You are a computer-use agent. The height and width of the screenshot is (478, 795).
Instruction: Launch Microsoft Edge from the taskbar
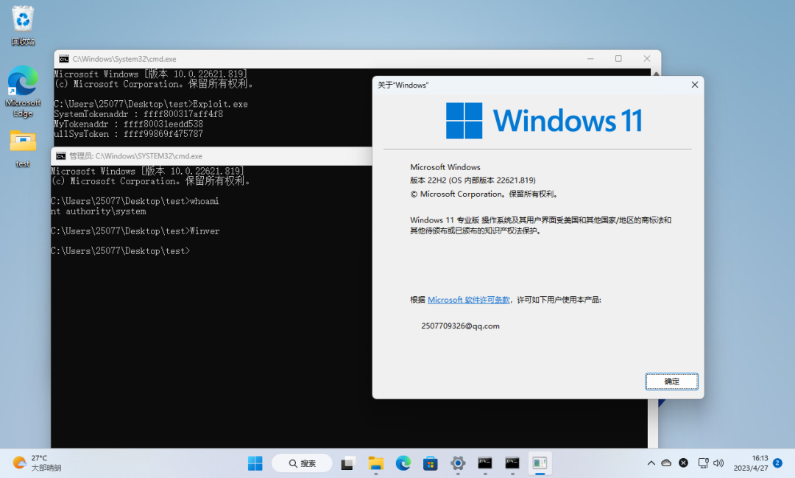[403, 463]
